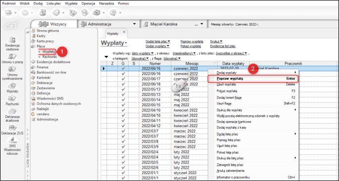Image resolution: width=339 pixels, height=181 pixels.
Task: Toggle G checkmark in row 2022/05/15
Action: [x=123, y=105]
